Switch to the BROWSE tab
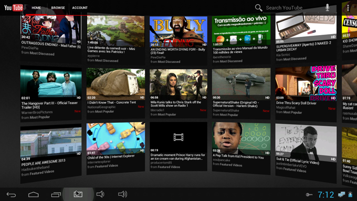The height and width of the screenshot is (201, 357). [x=58, y=8]
